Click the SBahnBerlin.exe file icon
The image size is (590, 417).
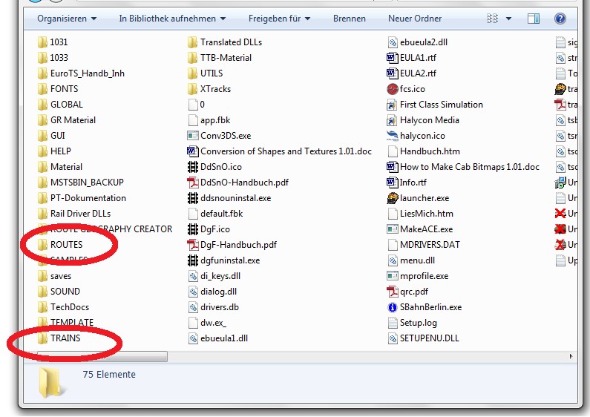(393, 307)
